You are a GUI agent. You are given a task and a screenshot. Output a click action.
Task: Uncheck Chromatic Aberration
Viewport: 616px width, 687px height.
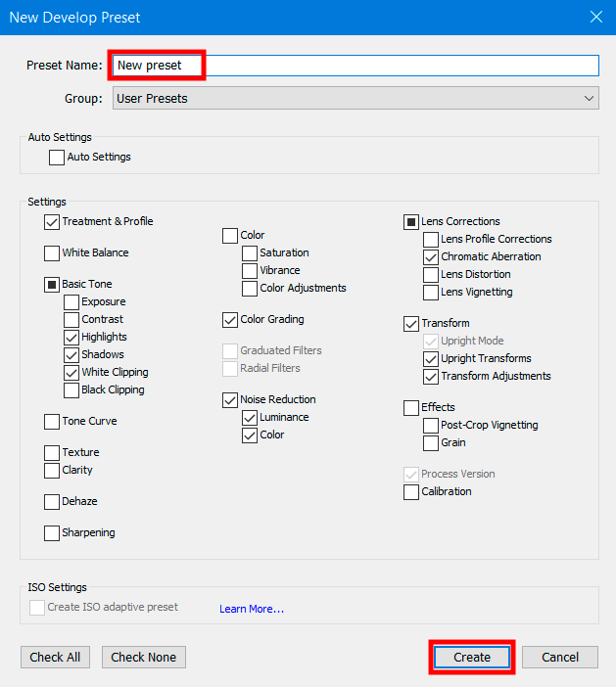[x=431, y=257]
